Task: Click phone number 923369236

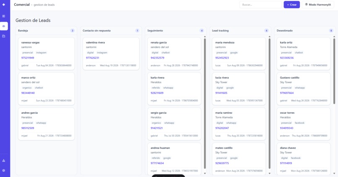Action: pos(287,58)
